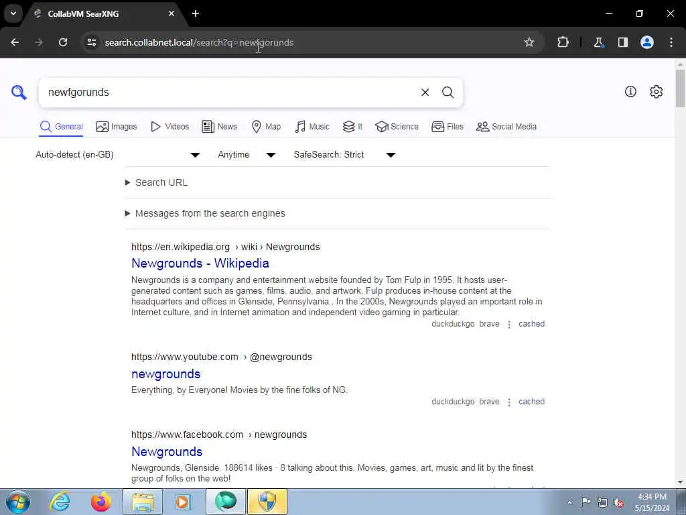The width and height of the screenshot is (686, 515).
Task: Open Chrome Labs flask icon
Action: [598, 42]
